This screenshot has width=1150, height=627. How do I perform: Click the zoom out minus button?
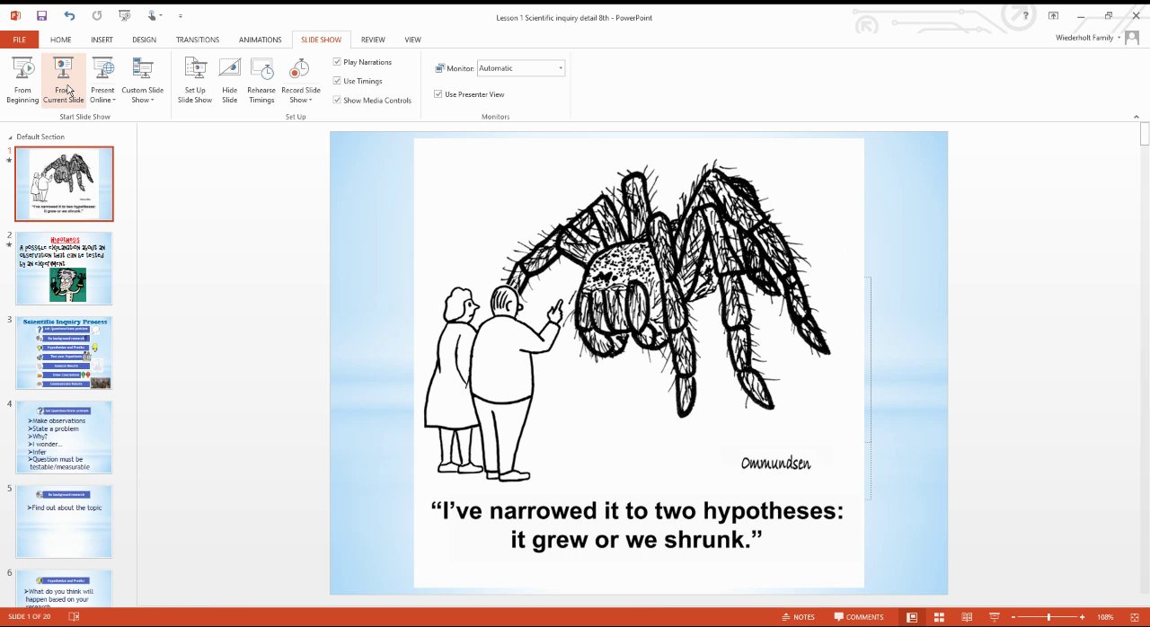click(x=1013, y=617)
